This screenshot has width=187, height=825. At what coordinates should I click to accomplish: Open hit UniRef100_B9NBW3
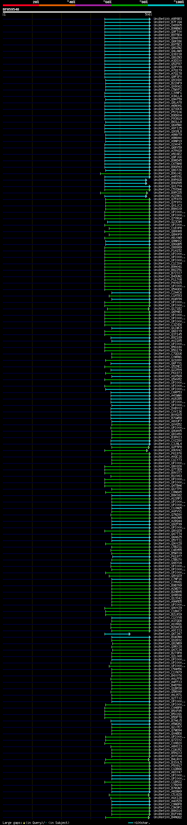point(168,28)
